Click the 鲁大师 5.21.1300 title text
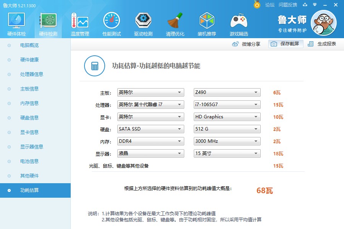 coord(19,5)
